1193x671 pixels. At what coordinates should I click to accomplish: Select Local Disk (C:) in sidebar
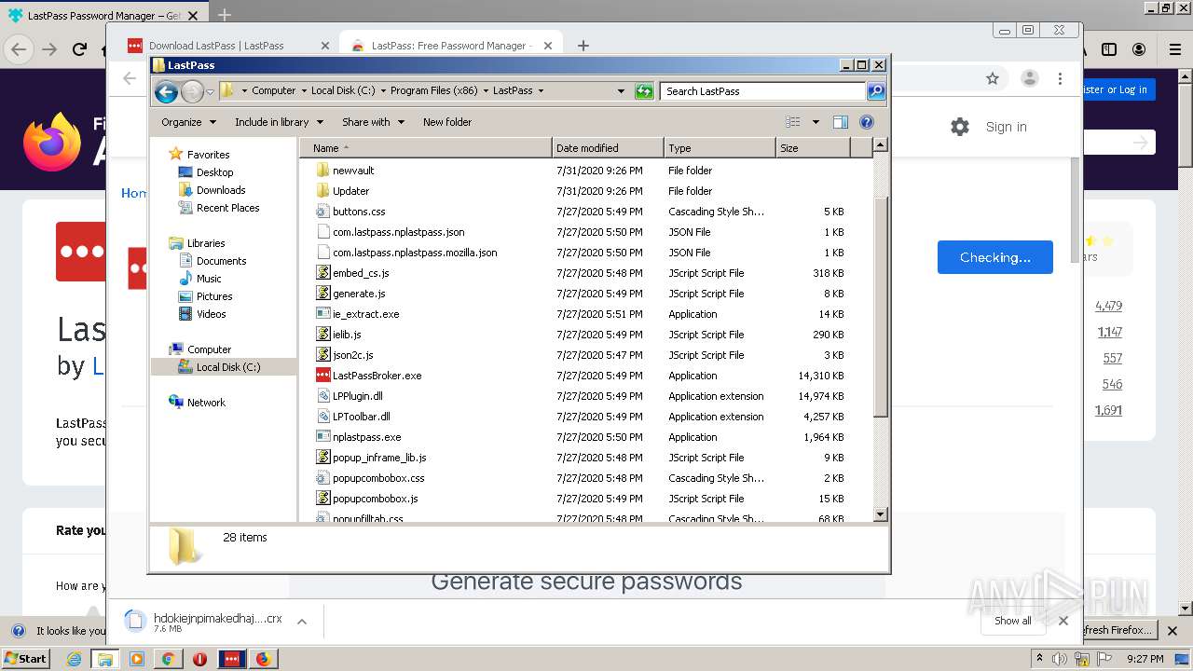click(227, 367)
